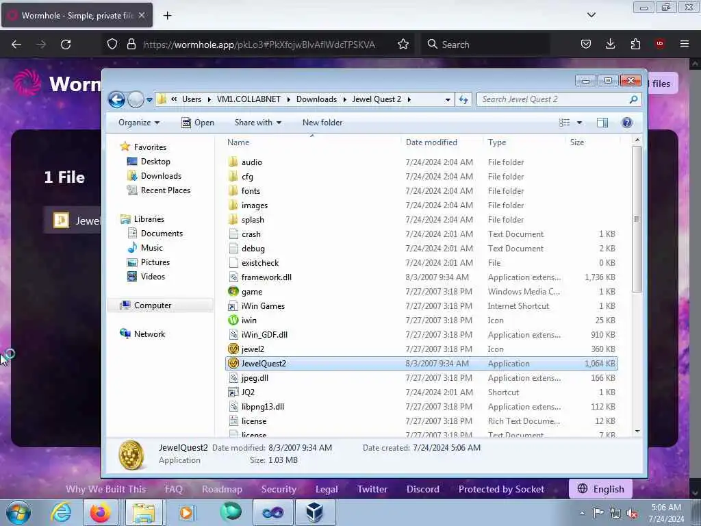The height and width of the screenshot is (526, 701).
Task: Select Pictures library
Action: pyautogui.click(x=148, y=262)
